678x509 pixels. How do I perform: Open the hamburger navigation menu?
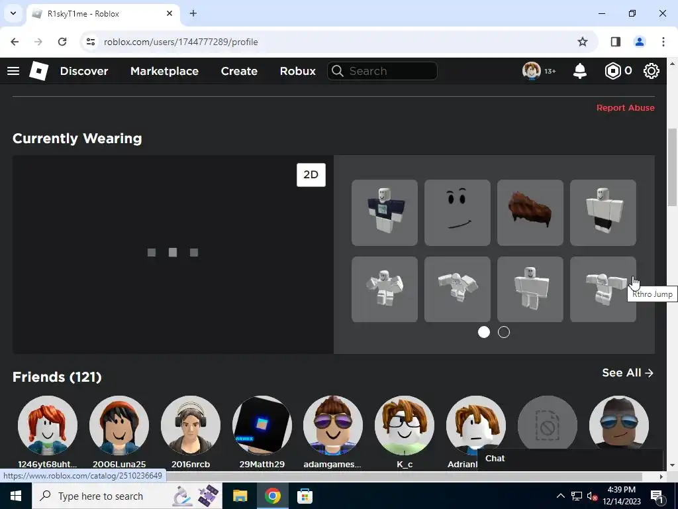coord(13,71)
